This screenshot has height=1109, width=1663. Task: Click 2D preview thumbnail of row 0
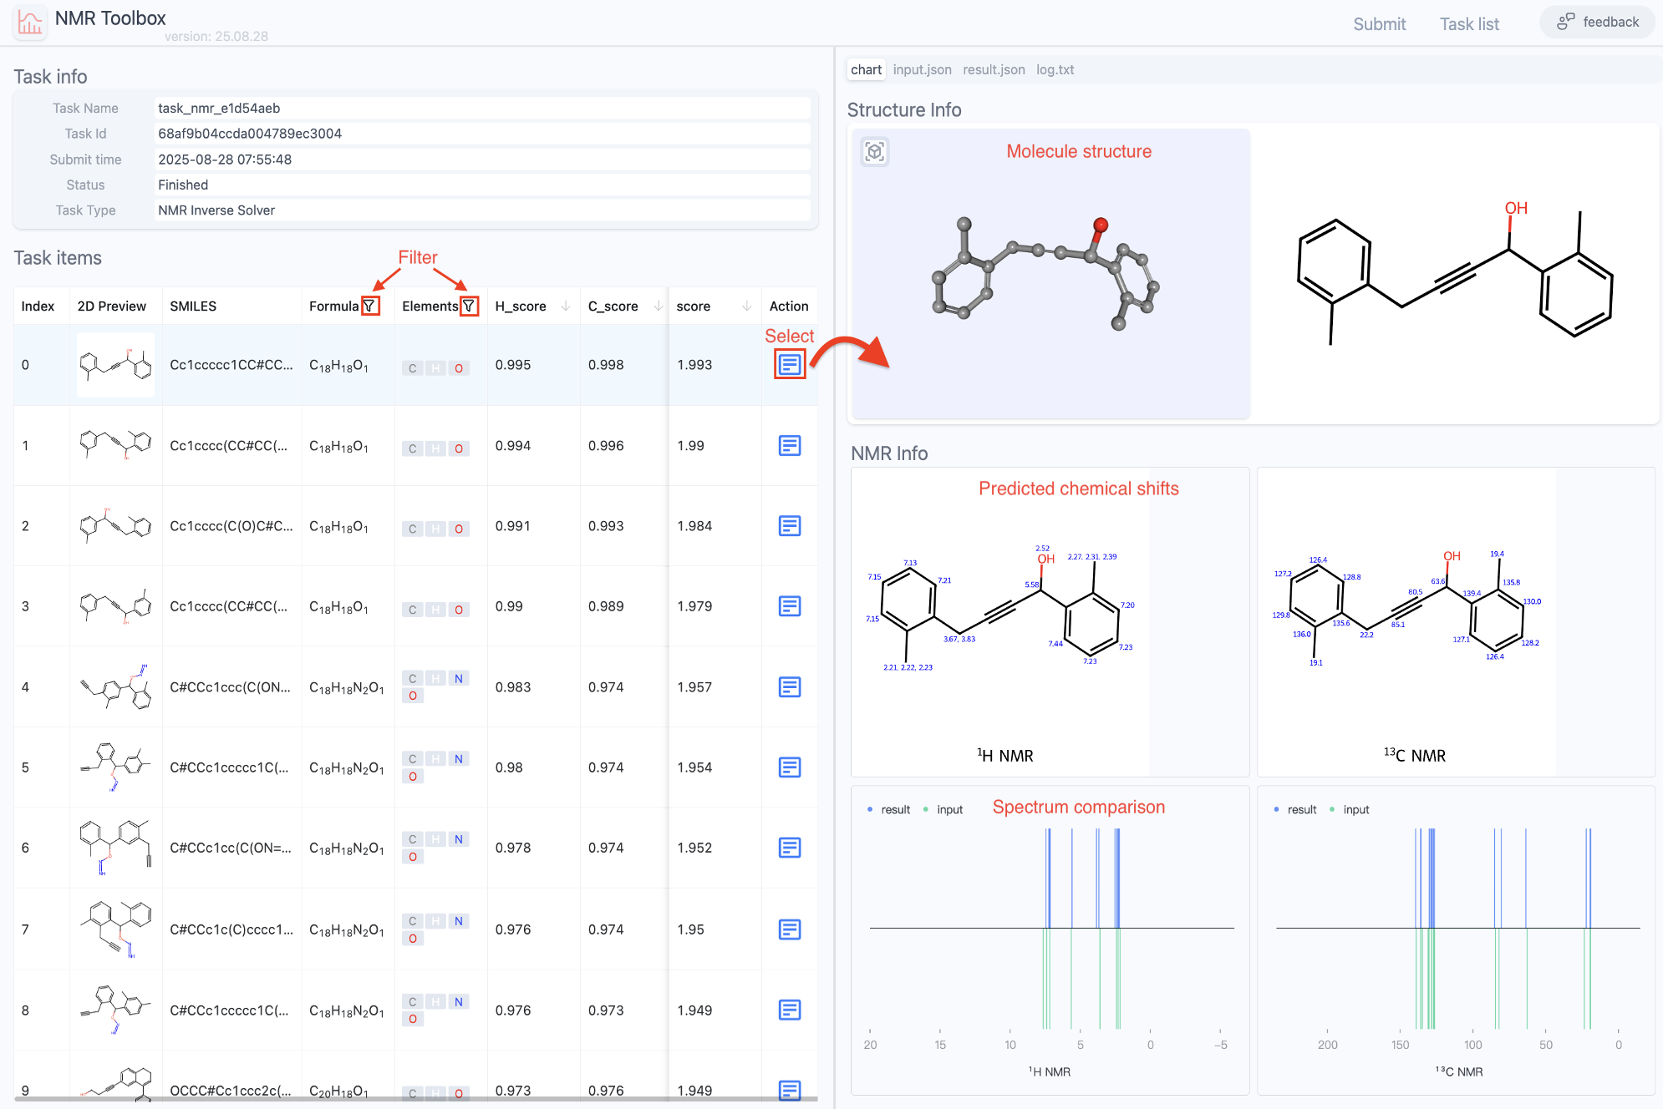tap(115, 365)
